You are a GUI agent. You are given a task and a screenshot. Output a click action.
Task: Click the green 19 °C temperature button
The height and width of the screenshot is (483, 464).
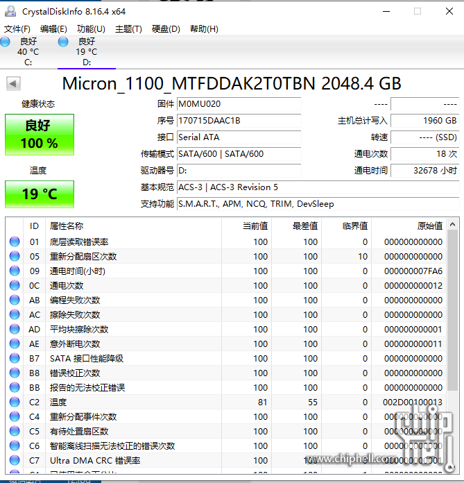pyautogui.click(x=40, y=194)
